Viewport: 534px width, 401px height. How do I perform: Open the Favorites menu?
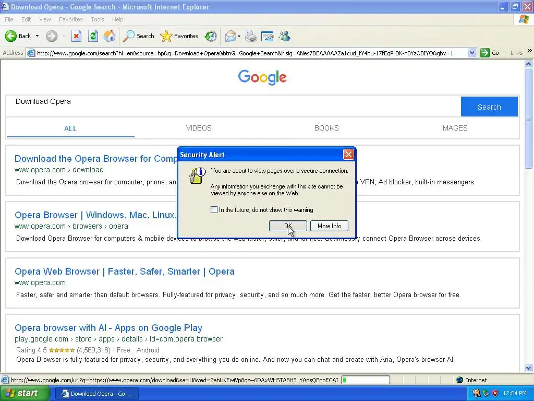click(x=70, y=19)
